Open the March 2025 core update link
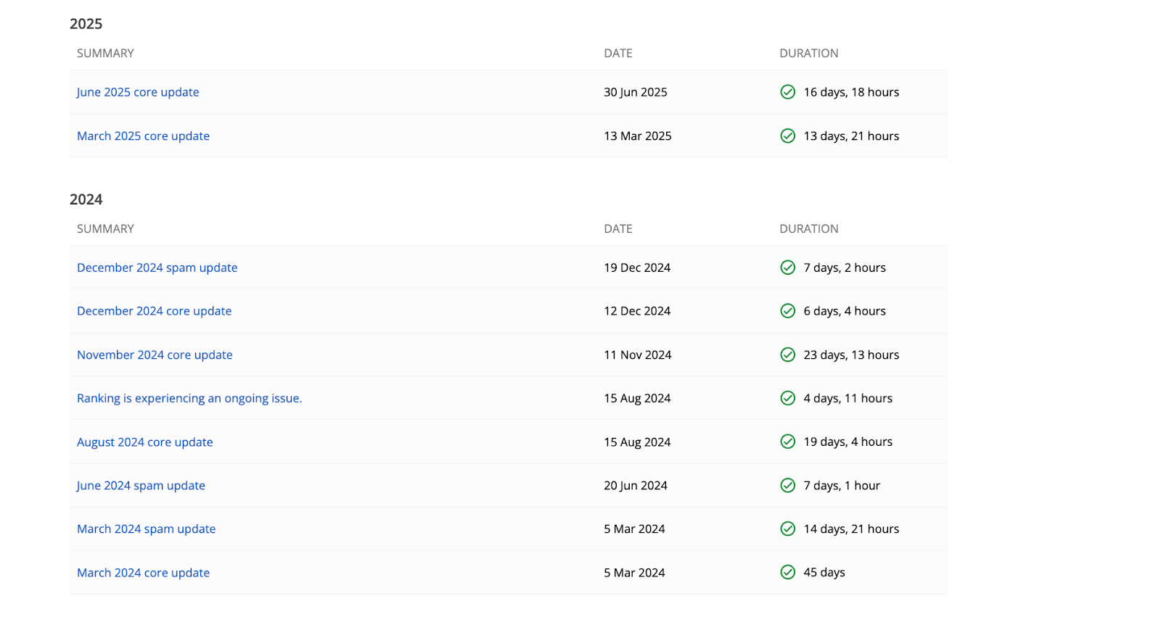Image resolution: width=1161 pixels, height=617 pixels. (x=143, y=136)
